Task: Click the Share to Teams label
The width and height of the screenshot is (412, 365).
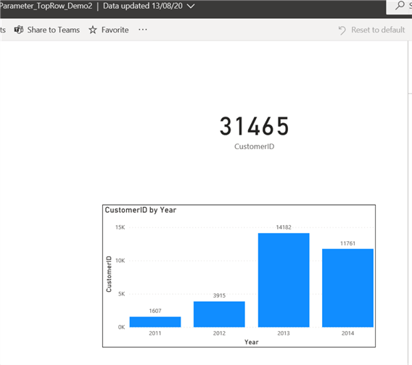Action: click(54, 30)
